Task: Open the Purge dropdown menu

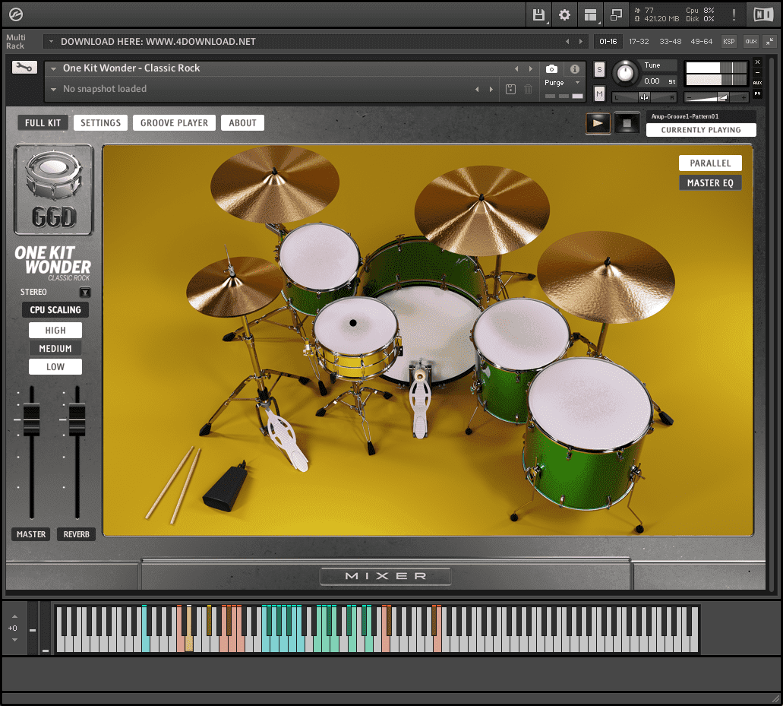Action: coord(563,82)
